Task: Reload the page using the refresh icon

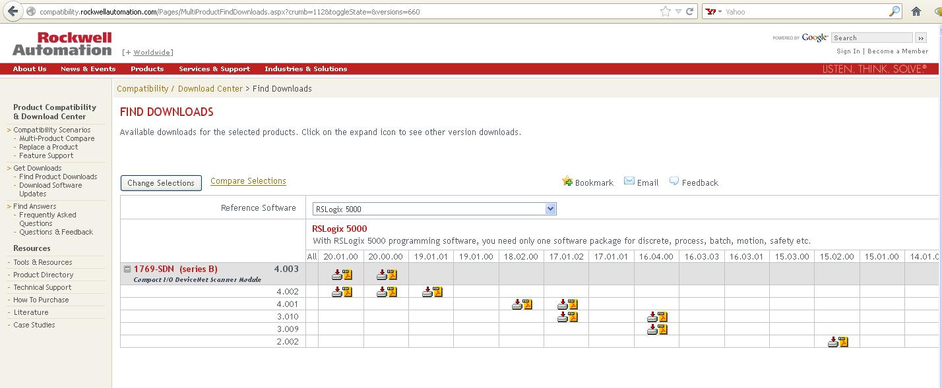Action: click(690, 11)
